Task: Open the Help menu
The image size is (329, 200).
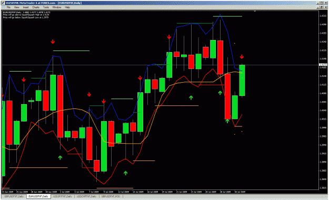Action: click(x=67, y=7)
